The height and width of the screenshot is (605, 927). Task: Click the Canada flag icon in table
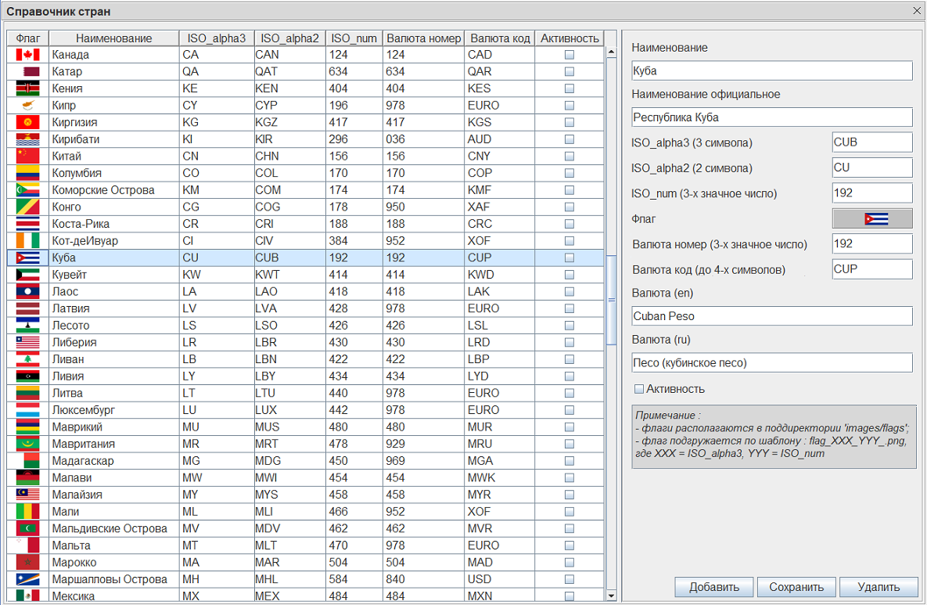[x=27, y=55]
